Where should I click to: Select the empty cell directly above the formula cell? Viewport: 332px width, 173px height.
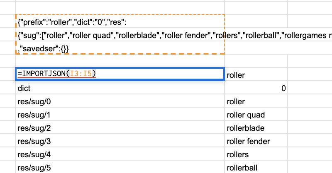120,61
